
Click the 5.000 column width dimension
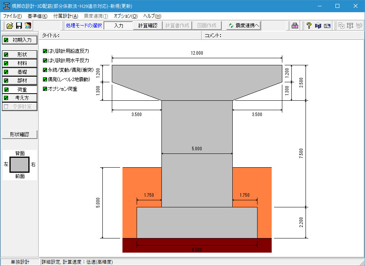click(197, 149)
